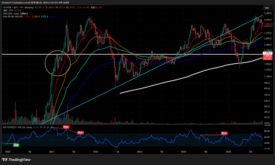
Task: Select the SMA (365, close) legend
Action: tap(11, 13)
